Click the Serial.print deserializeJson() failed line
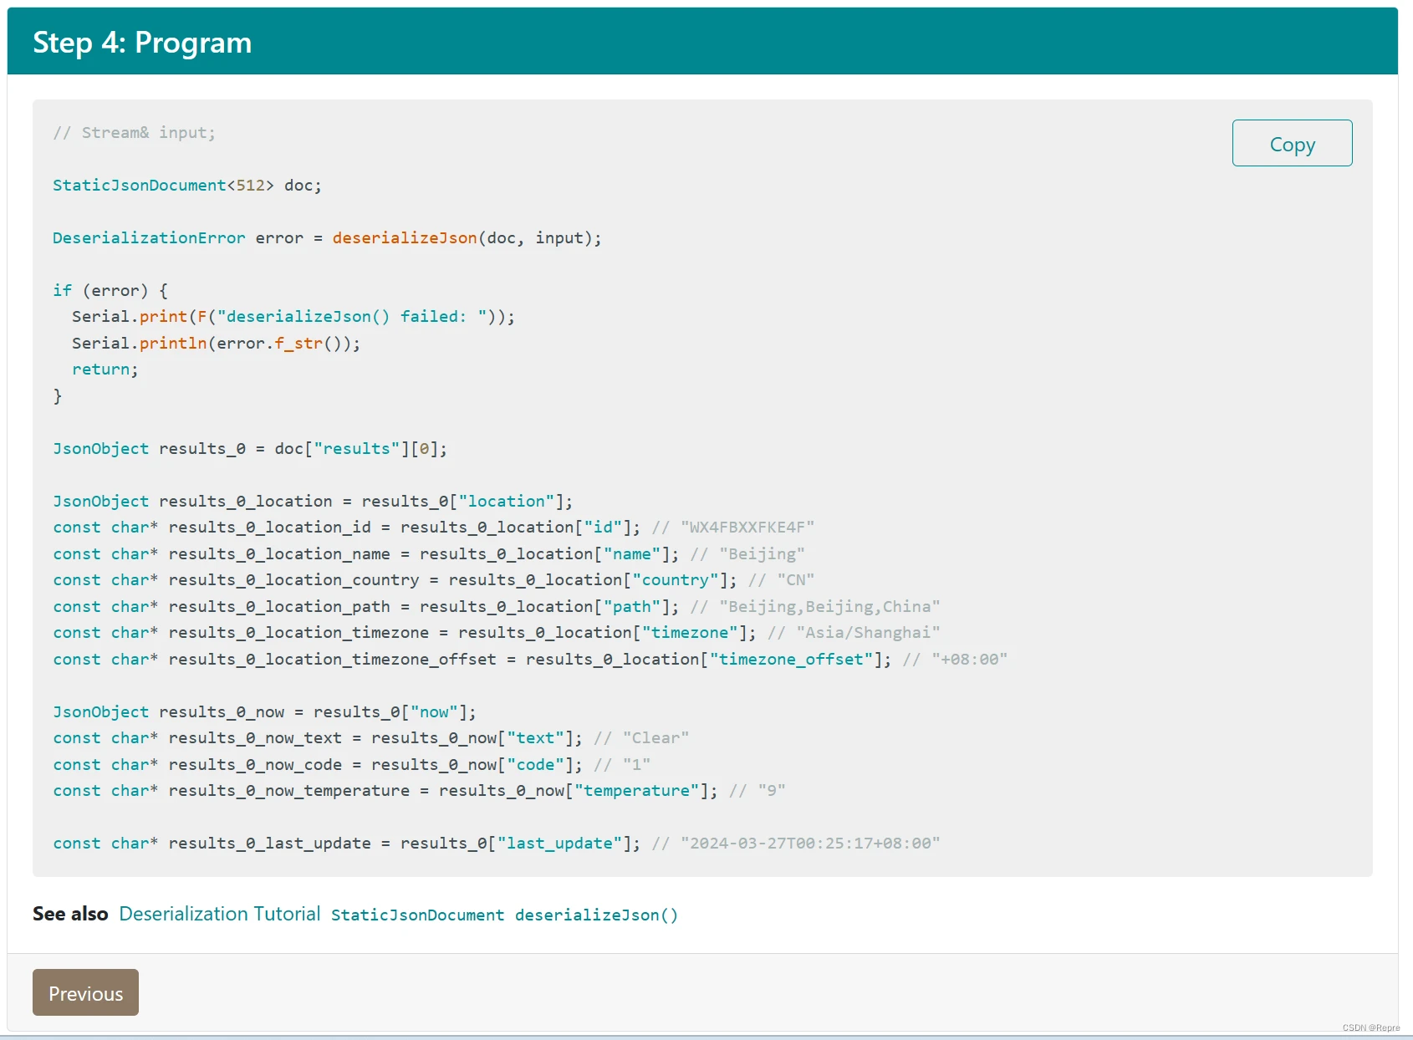The height and width of the screenshot is (1040, 1413). [x=293, y=317]
